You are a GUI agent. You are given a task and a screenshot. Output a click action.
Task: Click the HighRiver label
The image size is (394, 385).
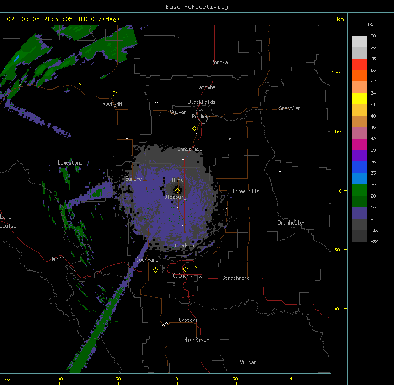click(x=197, y=340)
